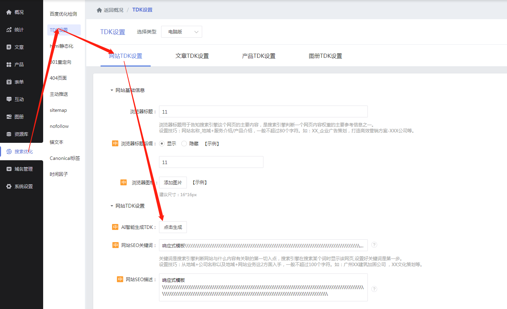The width and height of the screenshot is (507, 309).
Task: Open 概况 overview in sidebar
Action: (x=15, y=12)
